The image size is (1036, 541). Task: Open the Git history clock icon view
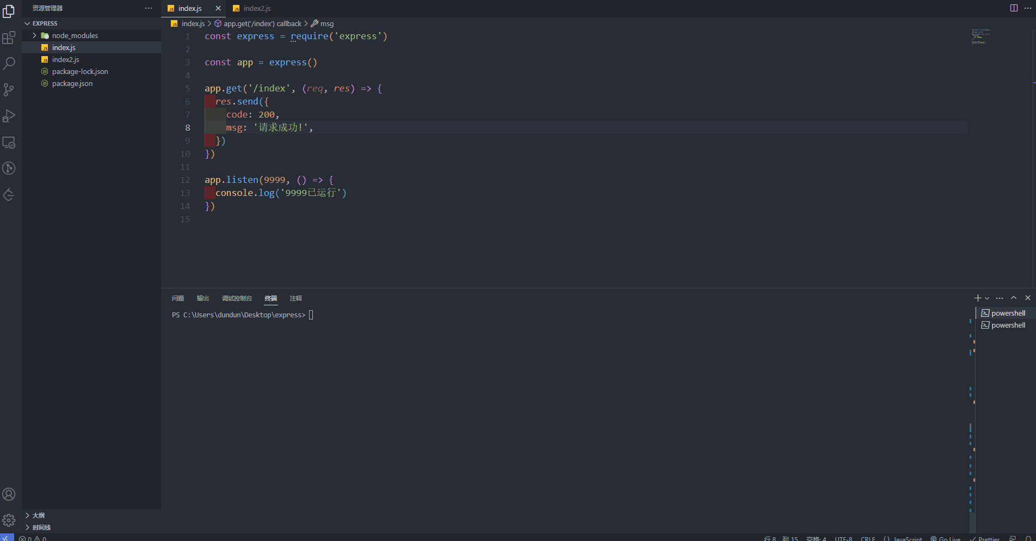[9, 169]
